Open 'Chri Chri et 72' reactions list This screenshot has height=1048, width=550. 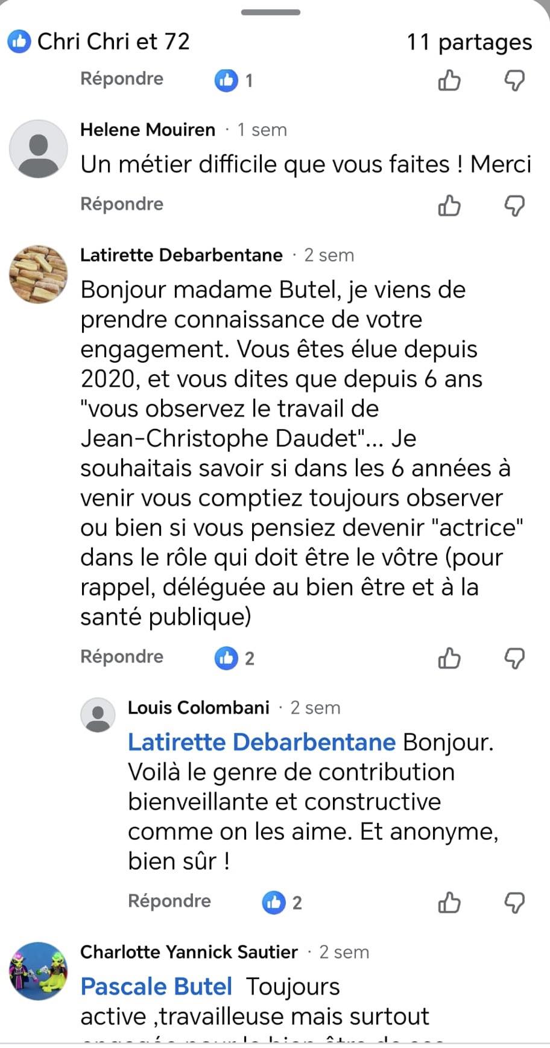click(x=100, y=42)
